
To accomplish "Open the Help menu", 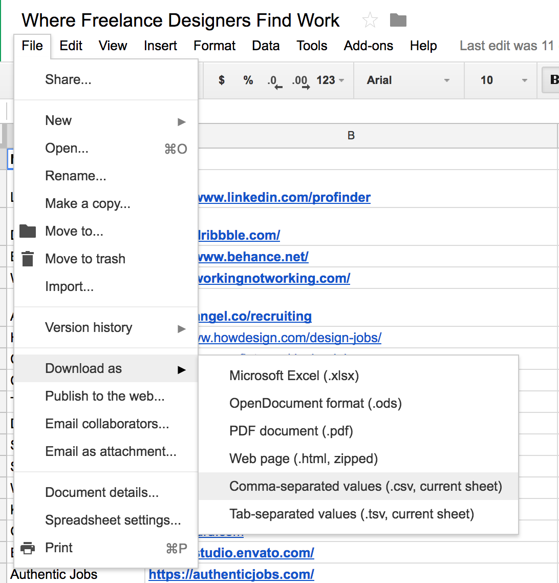I will [423, 46].
